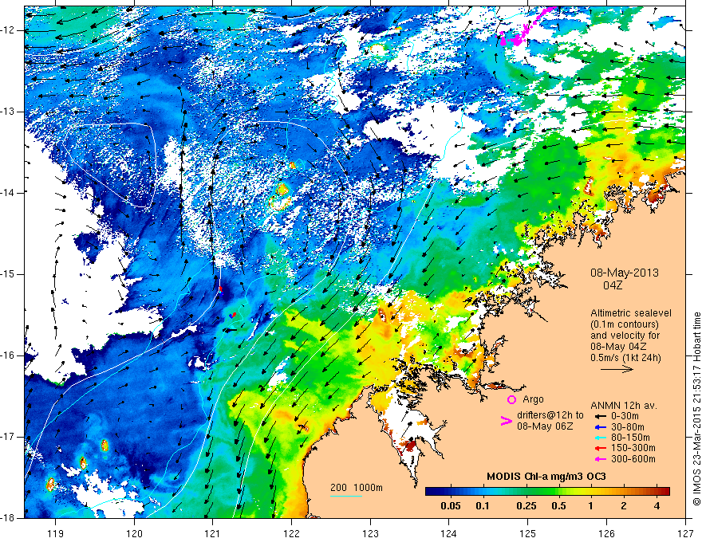Click the longitude label 127
Screen dimensions: 702x542
(x=685, y=533)
